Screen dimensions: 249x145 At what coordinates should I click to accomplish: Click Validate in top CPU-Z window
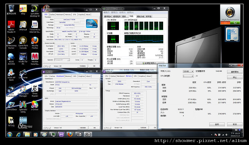click(83, 66)
